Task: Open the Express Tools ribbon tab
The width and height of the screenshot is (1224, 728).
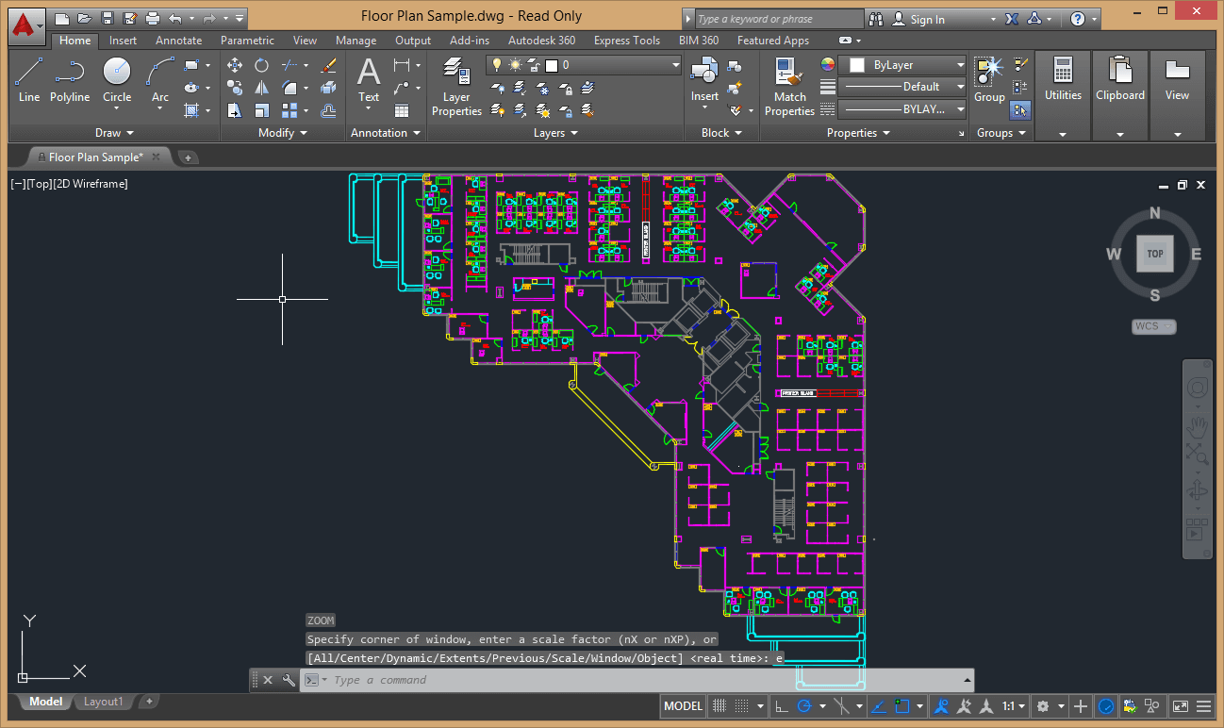Action: pyautogui.click(x=626, y=41)
